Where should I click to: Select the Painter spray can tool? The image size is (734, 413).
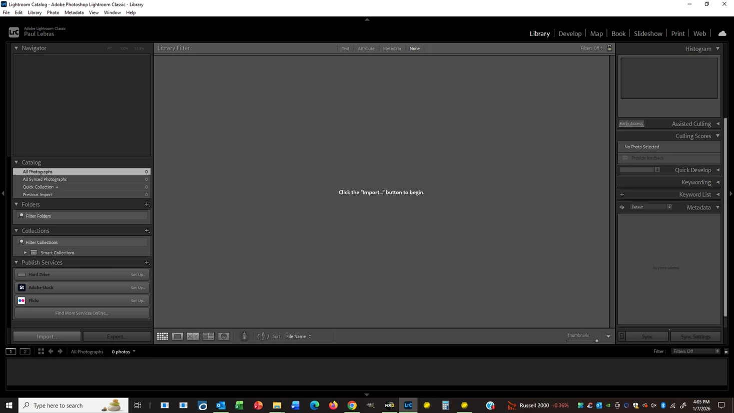pos(244,336)
